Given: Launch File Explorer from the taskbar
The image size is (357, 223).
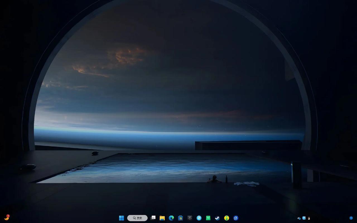Looking at the screenshot, I should 162,218.
